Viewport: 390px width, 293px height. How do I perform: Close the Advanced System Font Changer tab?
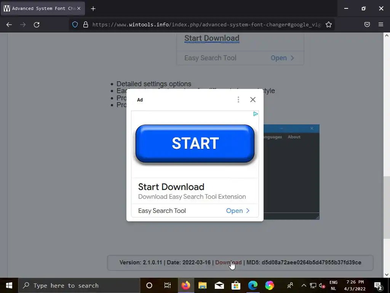(78, 8)
